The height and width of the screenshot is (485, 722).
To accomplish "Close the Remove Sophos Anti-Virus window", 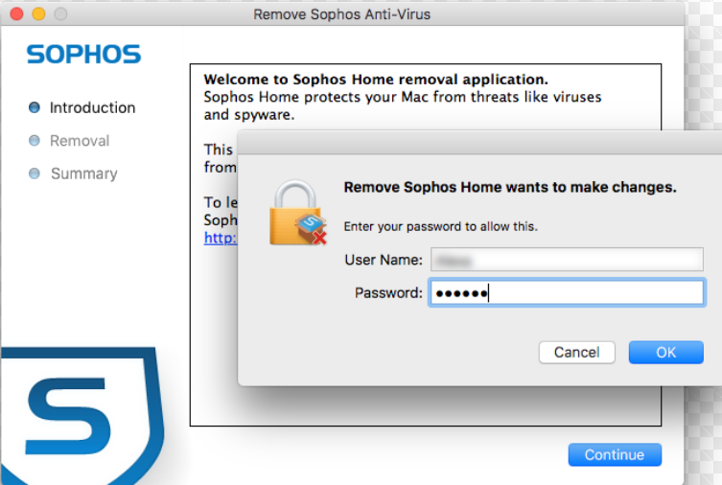I will pos(19,14).
